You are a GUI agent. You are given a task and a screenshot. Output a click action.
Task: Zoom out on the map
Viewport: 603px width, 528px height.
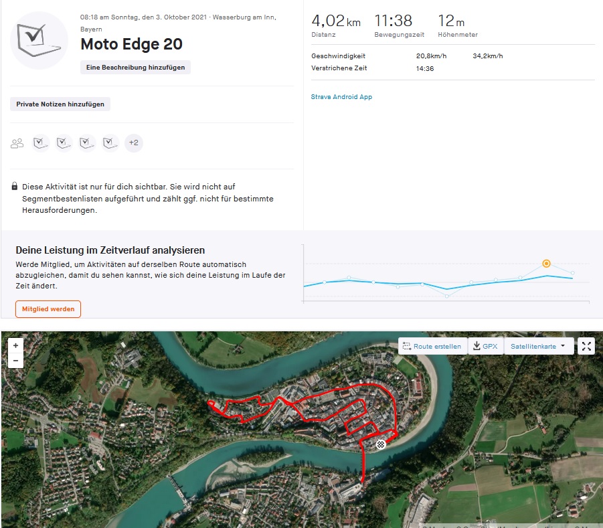click(x=15, y=361)
